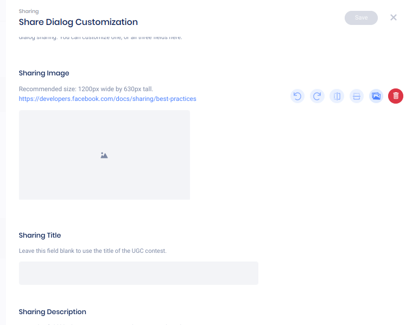The image size is (412, 325).
Task: Click the 'Sharing Description' section heading
Action: [52, 312]
